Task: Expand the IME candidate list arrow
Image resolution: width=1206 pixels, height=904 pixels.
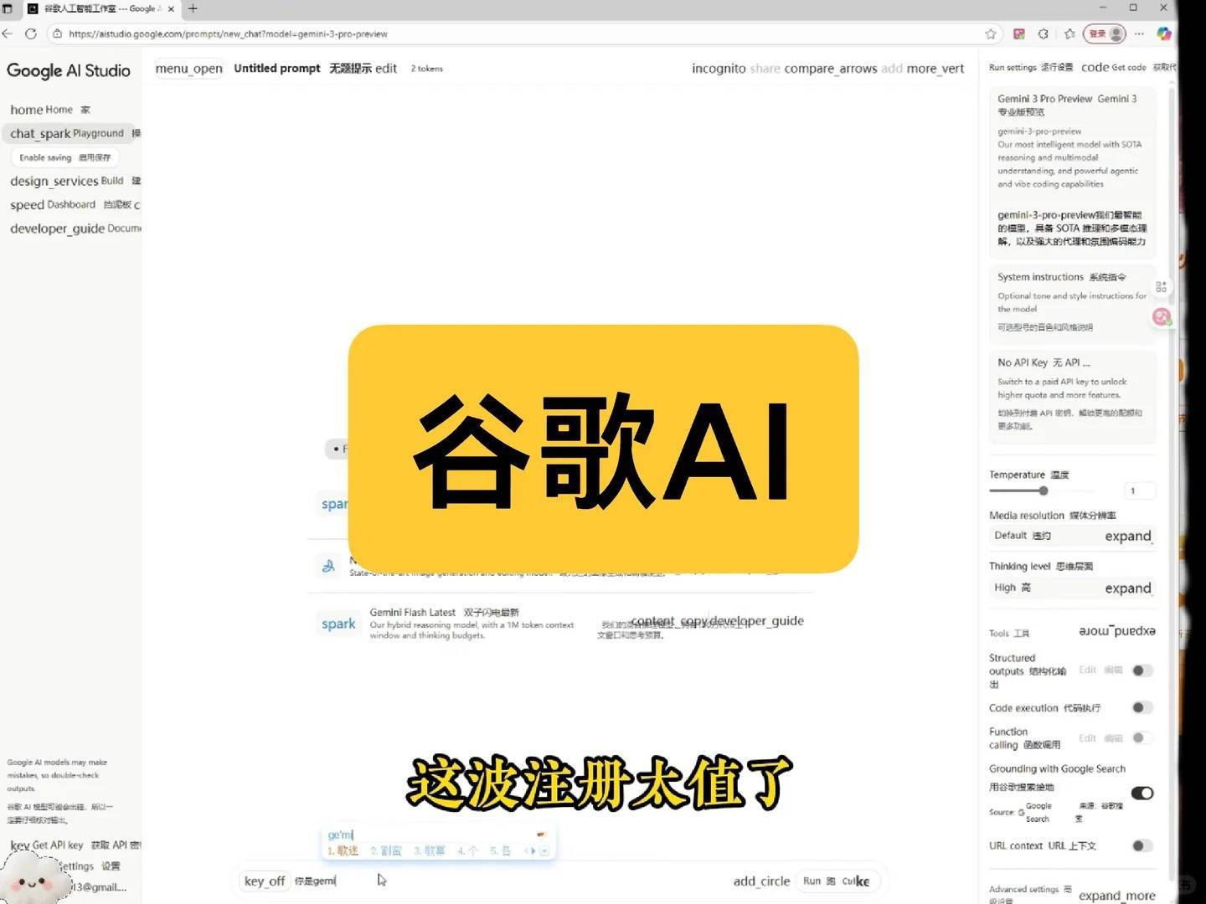Action: pos(544,850)
